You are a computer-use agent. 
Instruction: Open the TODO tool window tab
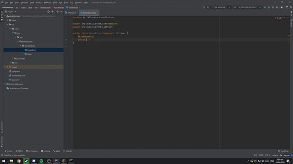[19, 151]
